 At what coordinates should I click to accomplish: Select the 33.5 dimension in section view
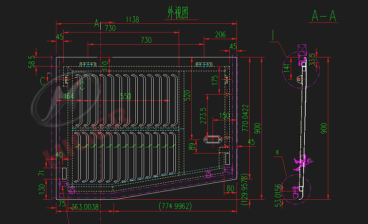click(x=312, y=59)
